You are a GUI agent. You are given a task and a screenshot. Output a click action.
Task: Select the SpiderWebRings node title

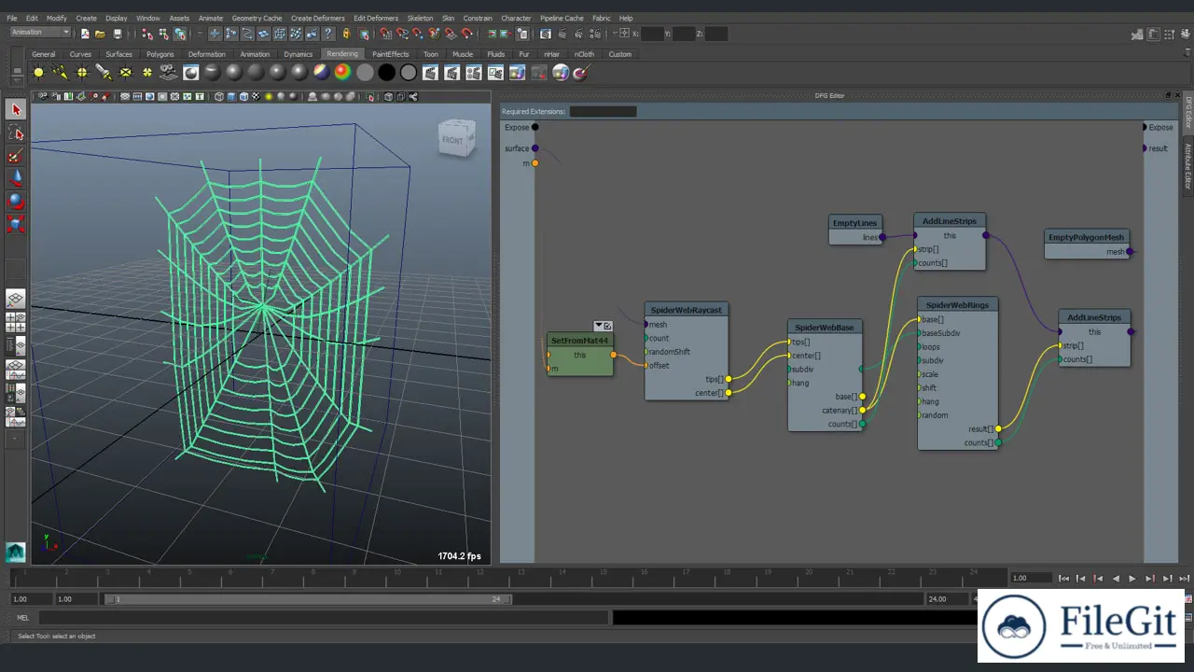(x=957, y=305)
